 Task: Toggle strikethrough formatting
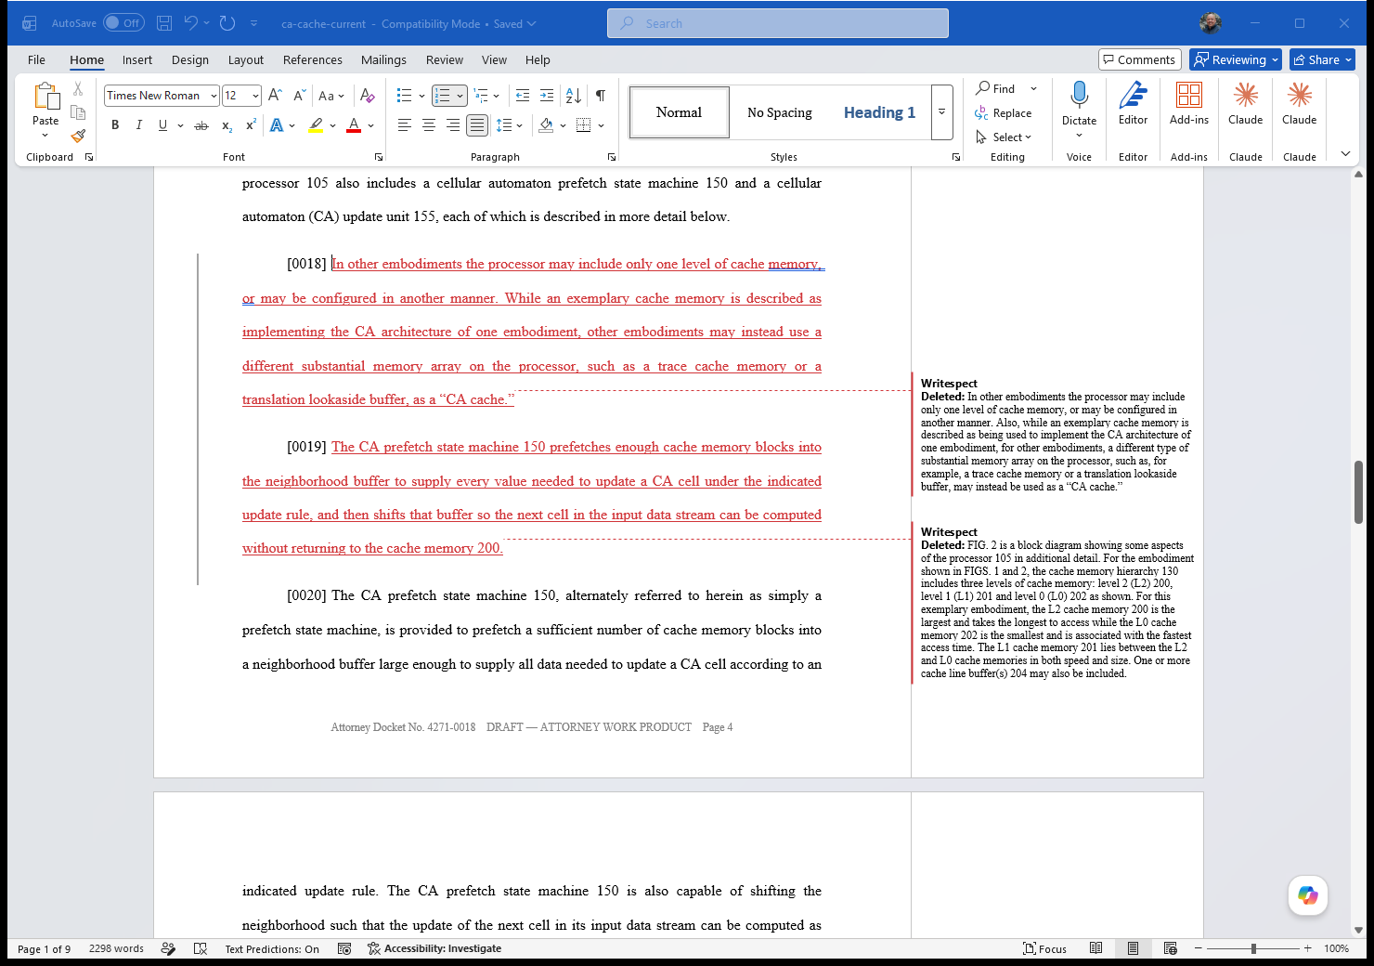201,125
